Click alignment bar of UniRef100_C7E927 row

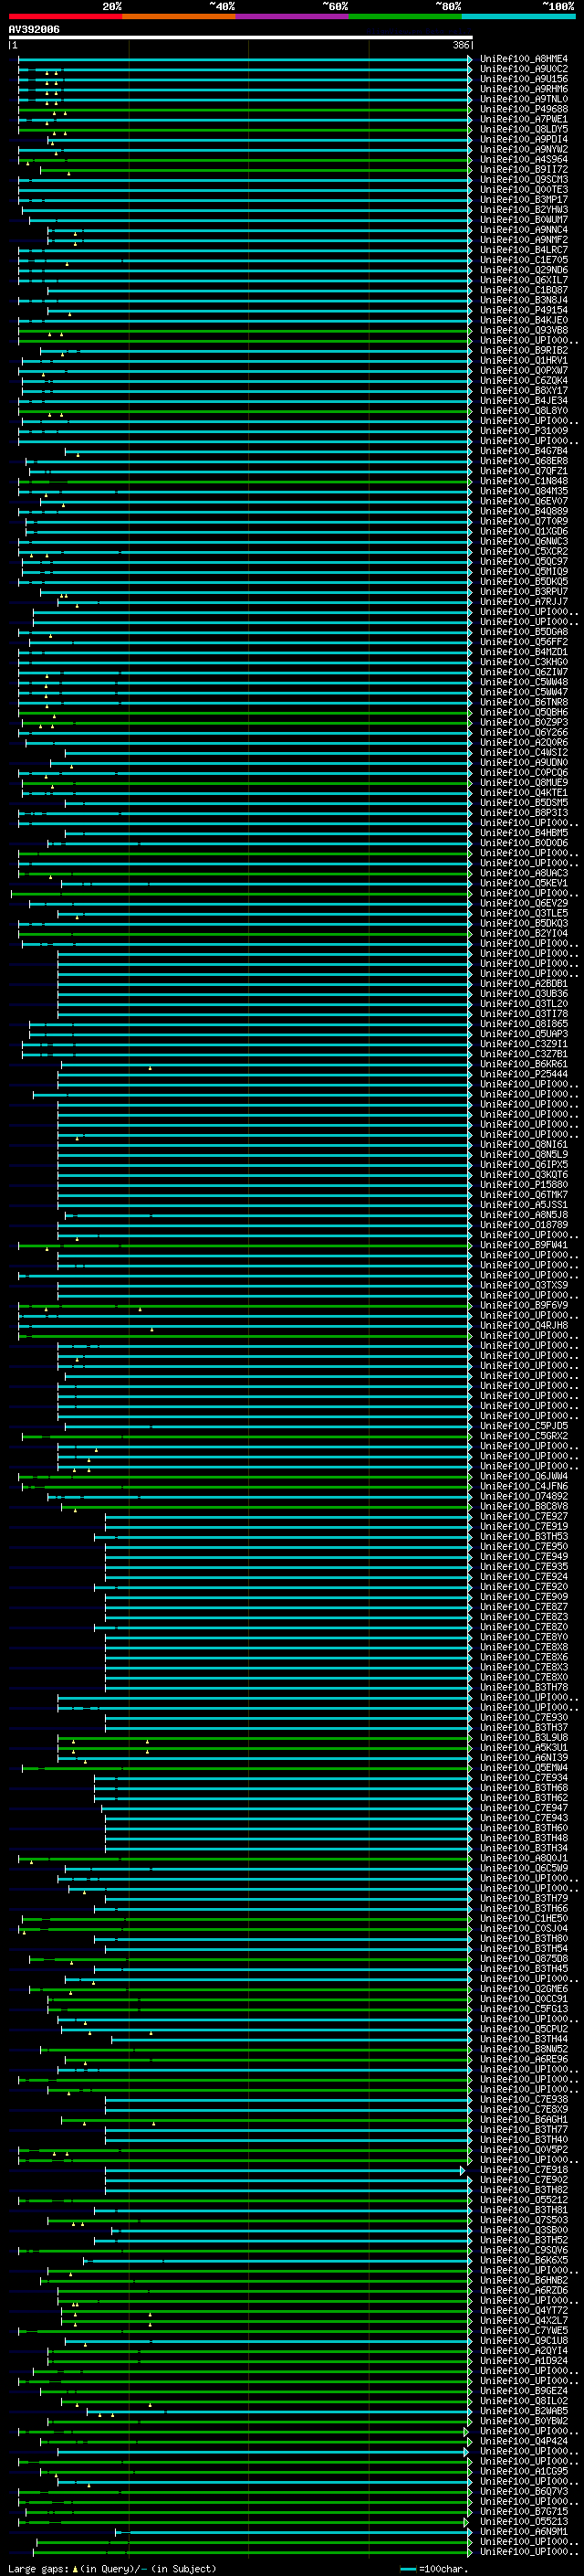(x=288, y=1516)
